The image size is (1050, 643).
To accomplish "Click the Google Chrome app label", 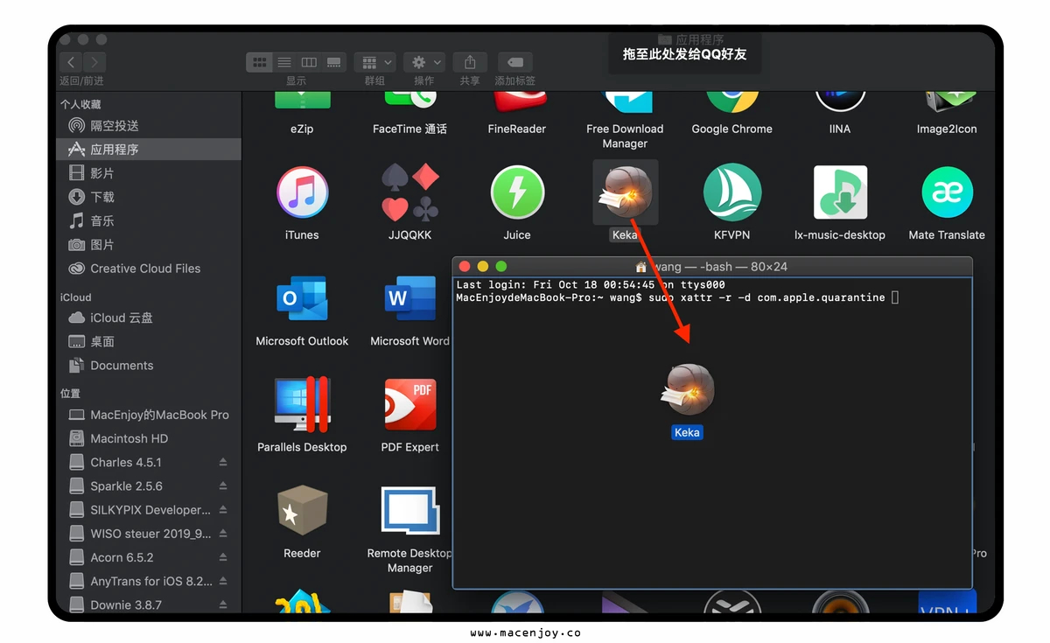I will [x=732, y=129].
